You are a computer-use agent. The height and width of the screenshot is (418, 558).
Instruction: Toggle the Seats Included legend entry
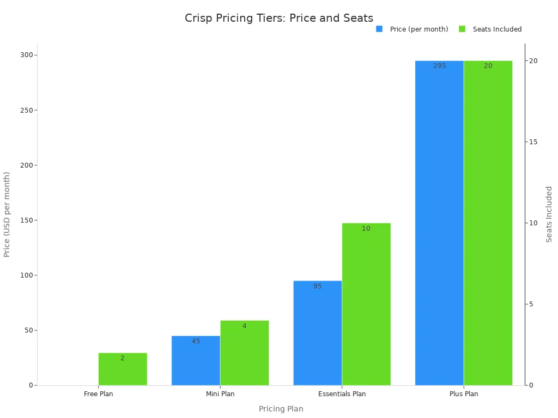pyautogui.click(x=497, y=29)
